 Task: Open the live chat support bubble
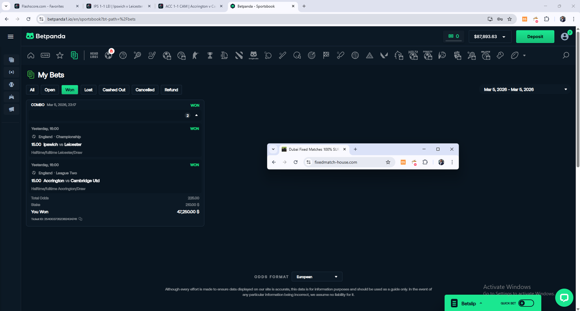tap(564, 298)
